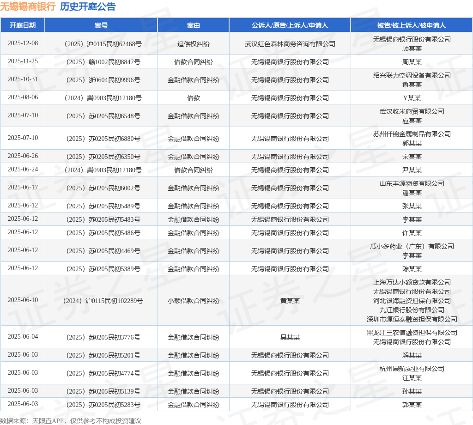Viewport: 473px width, 425px height.
Task: Click case number (2025)苏0205民初6548号
Action: pyautogui.click(x=103, y=116)
